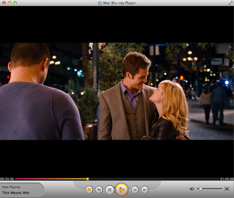Click the Mac Blu-ray Player title bar icon
The width and height of the screenshot is (234, 198).
(x=100, y=3)
